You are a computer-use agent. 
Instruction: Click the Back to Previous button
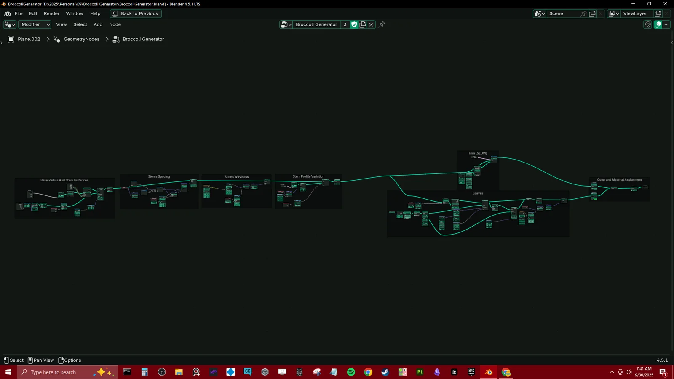[x=135, y=13]
